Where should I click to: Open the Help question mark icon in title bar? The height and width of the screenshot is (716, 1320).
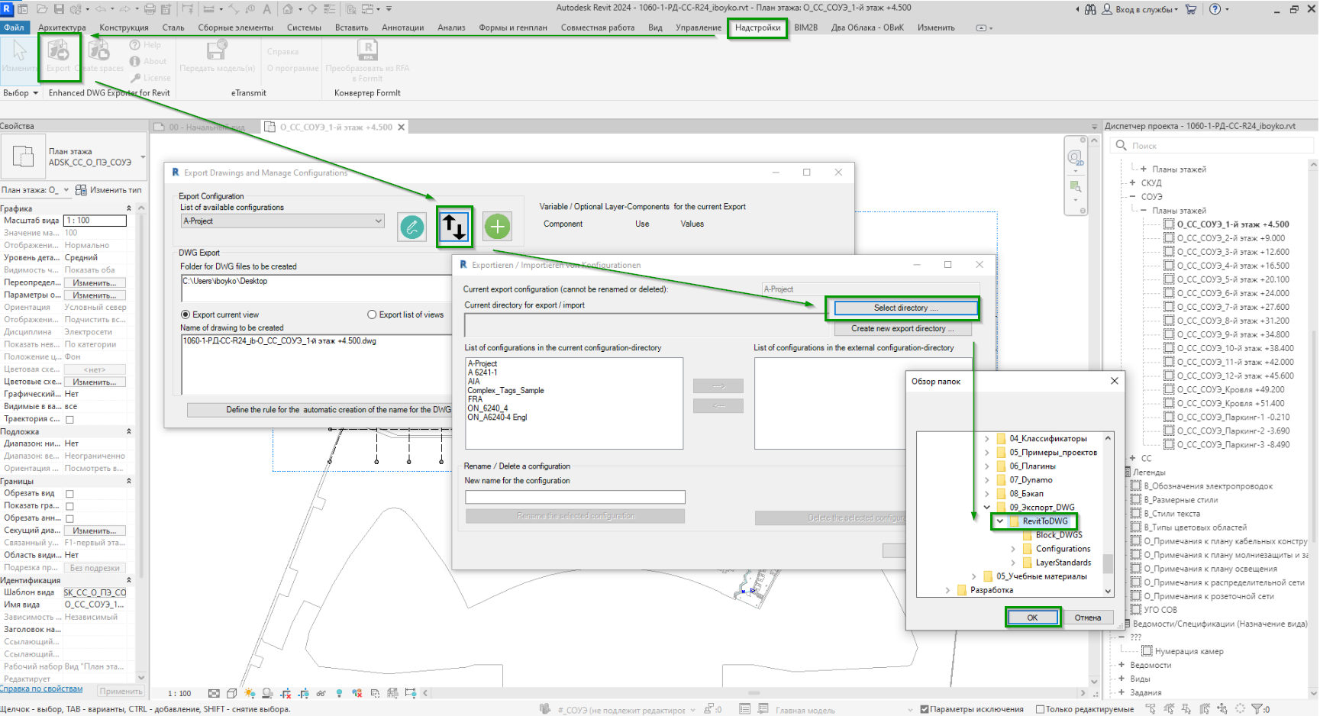[1215, 9]
